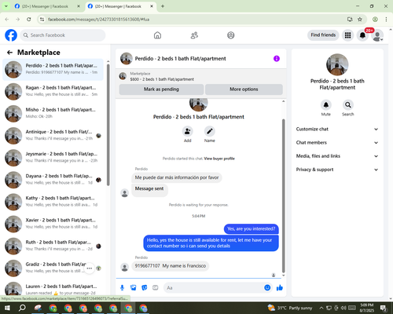Open the Lauren conversation
This screenshot has height=314, width=393.
[53, 289]
